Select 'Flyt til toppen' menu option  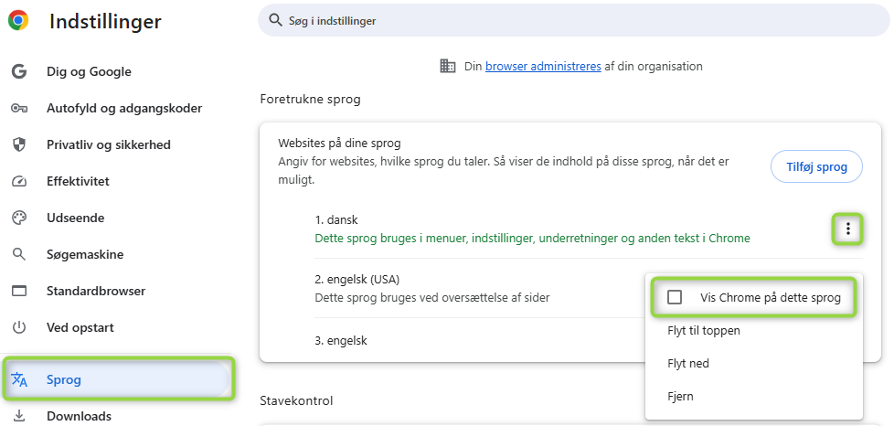(x=704, y=330)
